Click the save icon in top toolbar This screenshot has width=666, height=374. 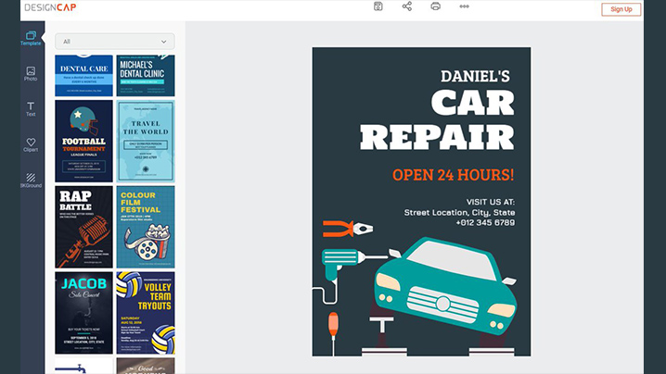tap(378, 6)
